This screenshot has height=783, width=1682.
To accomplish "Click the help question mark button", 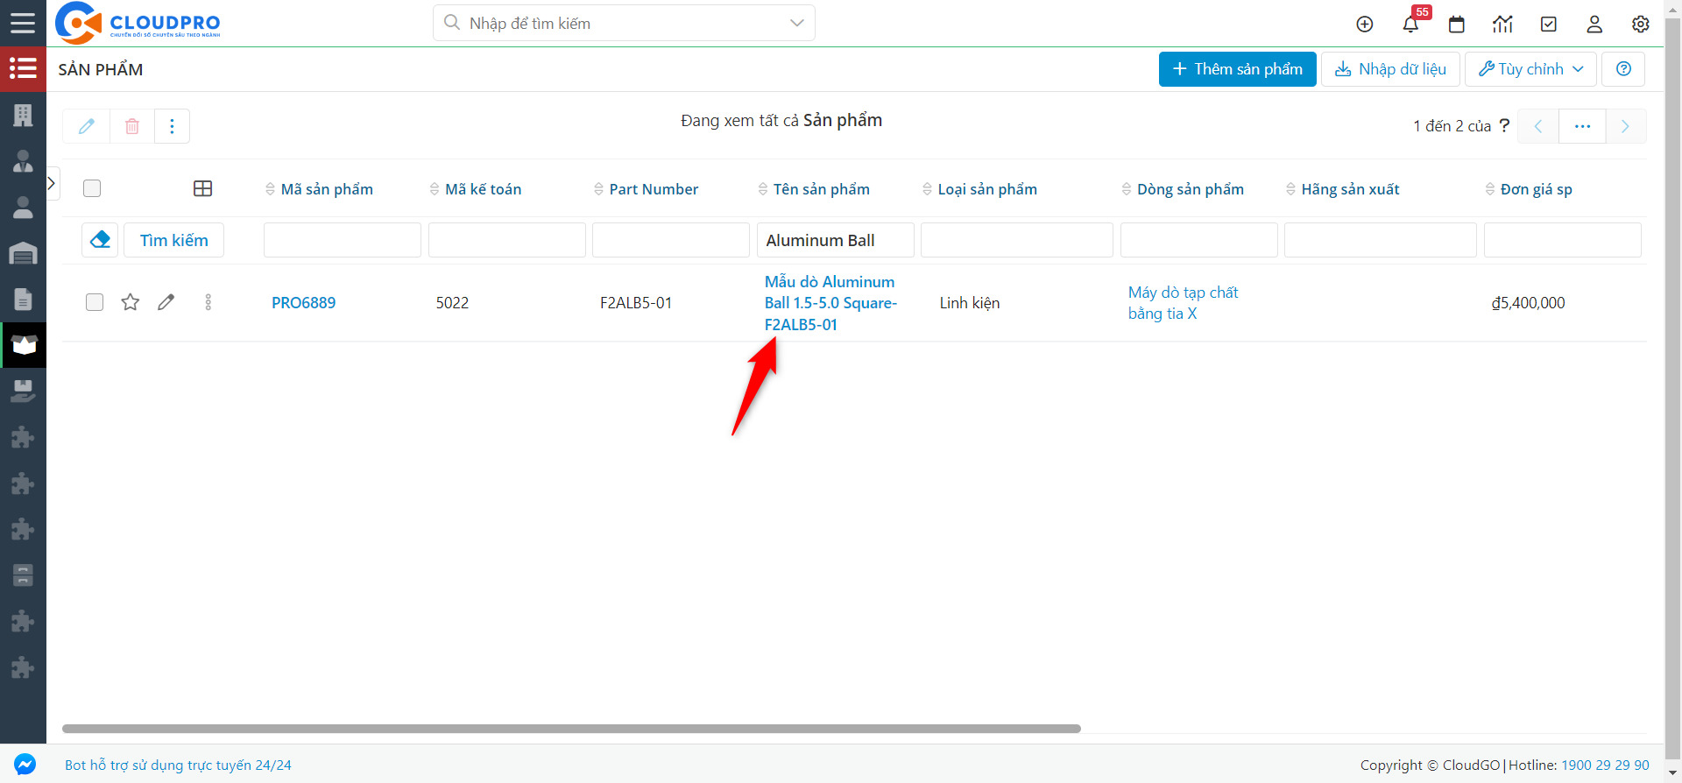I will coord(1623,69).
